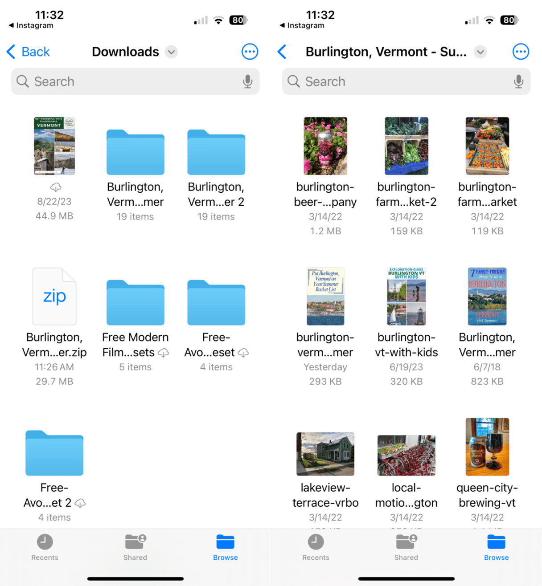Image resolution: width=542 pixels, height=586 pixels.
Task: Tap the more options button in Downloads
Action: point(250,52)
